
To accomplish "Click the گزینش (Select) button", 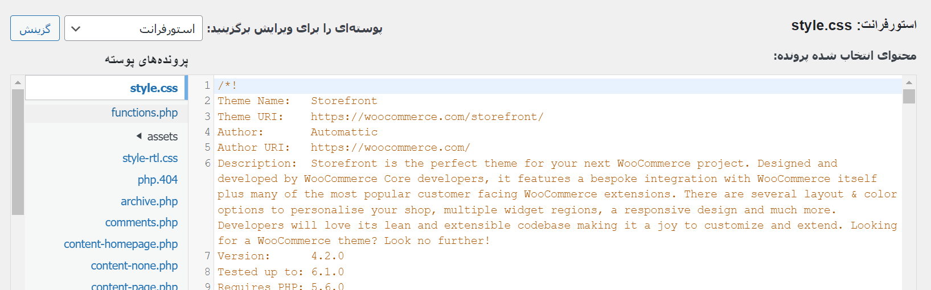I will [x=35, y=28].
